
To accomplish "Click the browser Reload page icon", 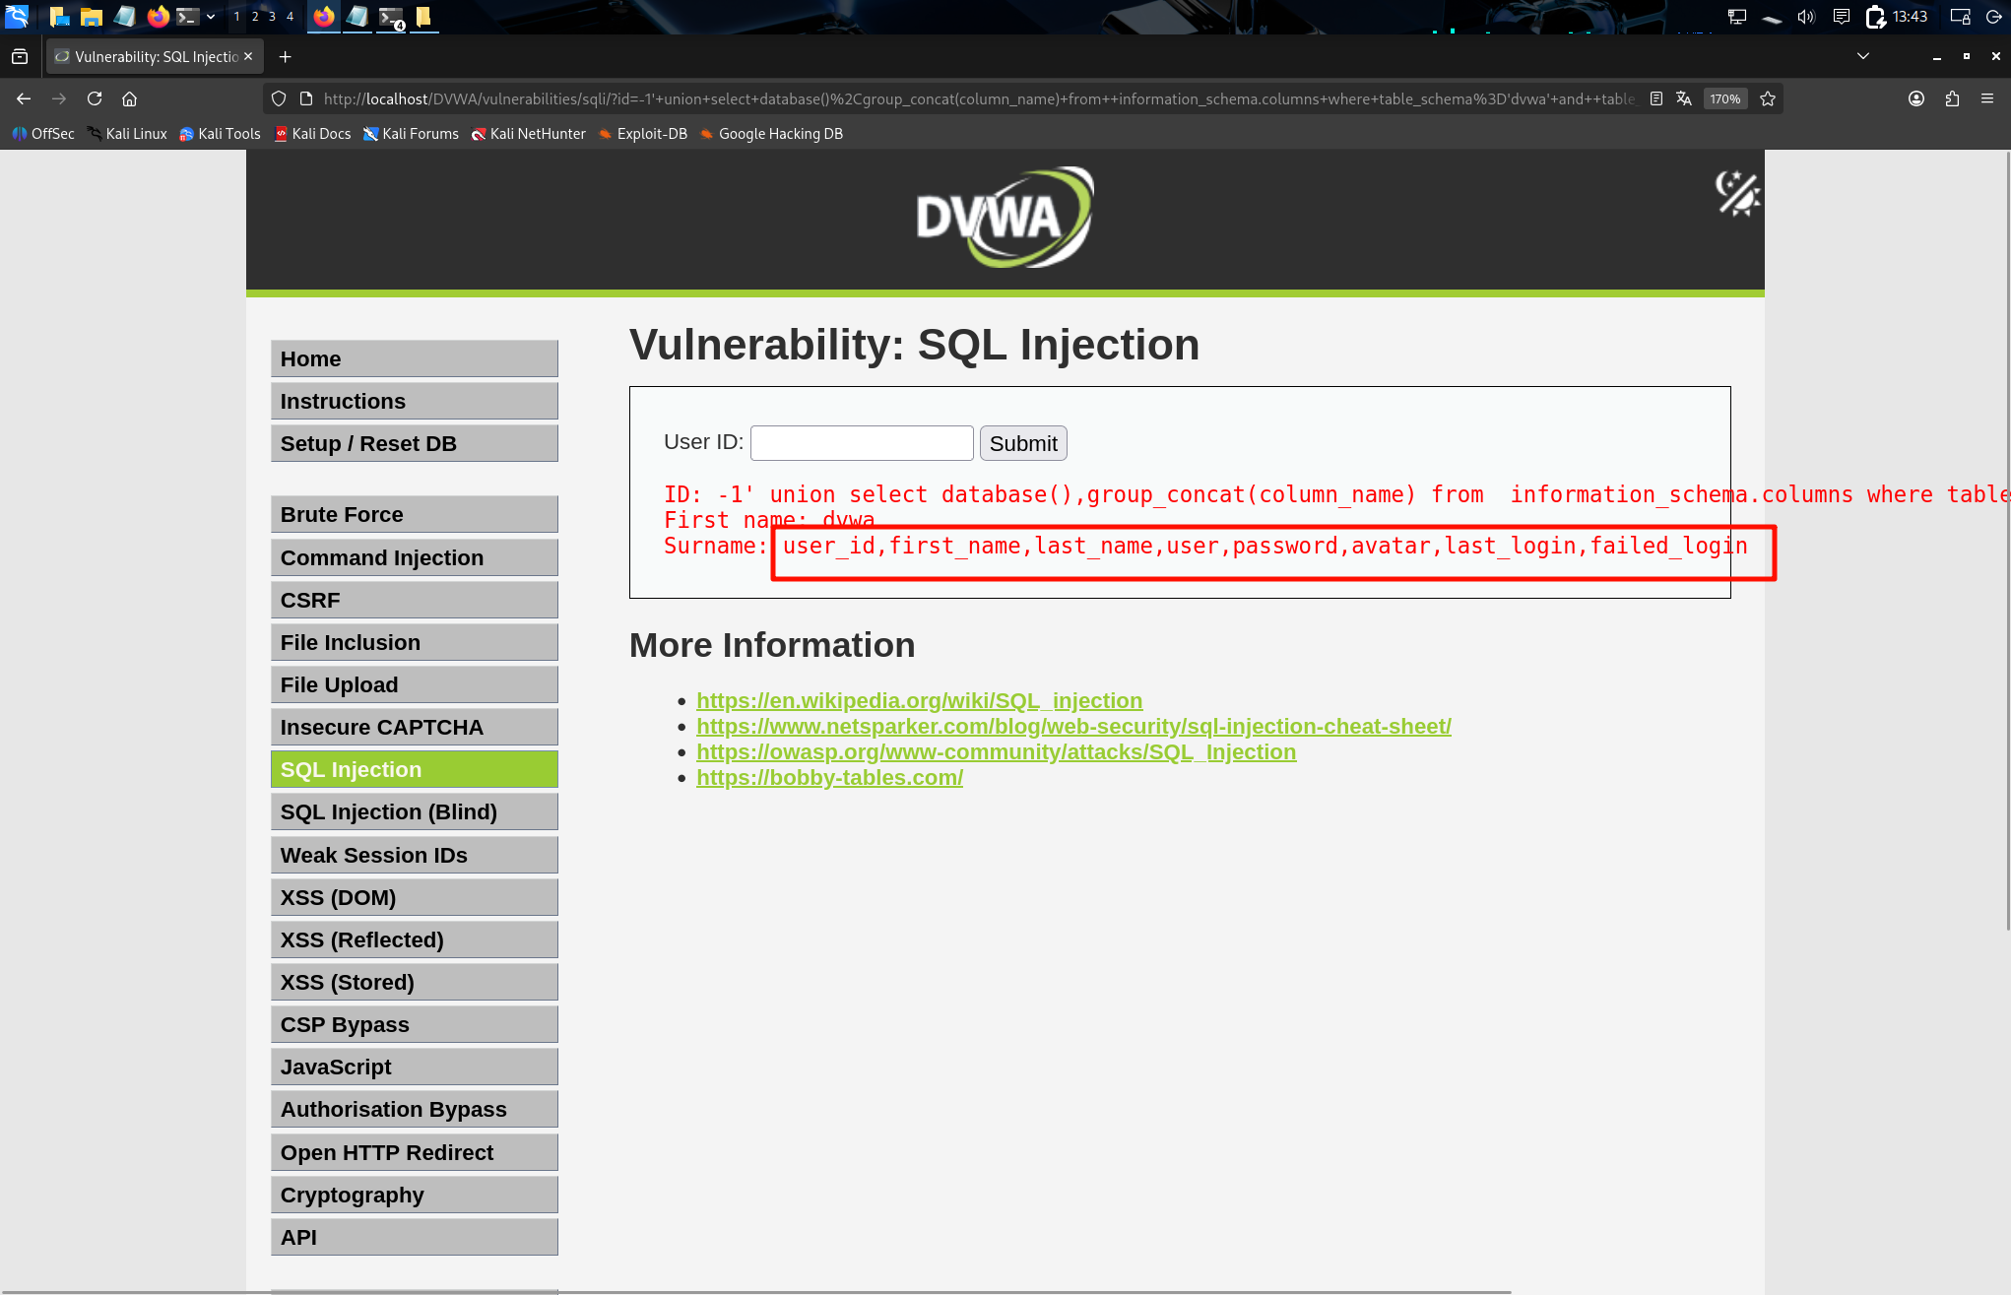I will [x=95, y=98].
